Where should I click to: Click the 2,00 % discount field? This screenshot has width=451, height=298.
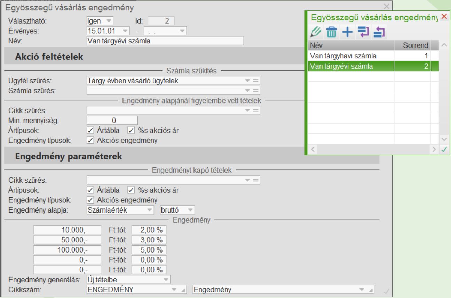tap(149, 230)
